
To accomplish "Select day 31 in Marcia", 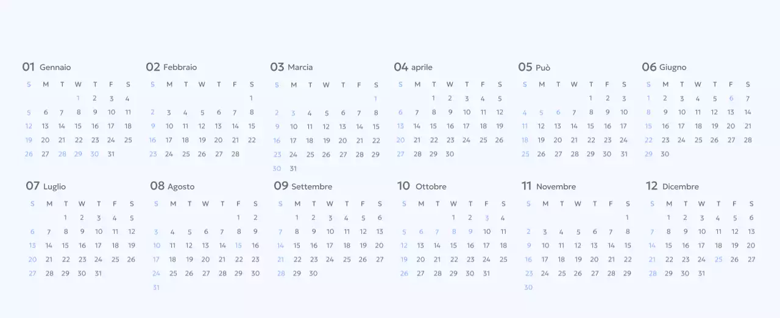I will (293, 168).
